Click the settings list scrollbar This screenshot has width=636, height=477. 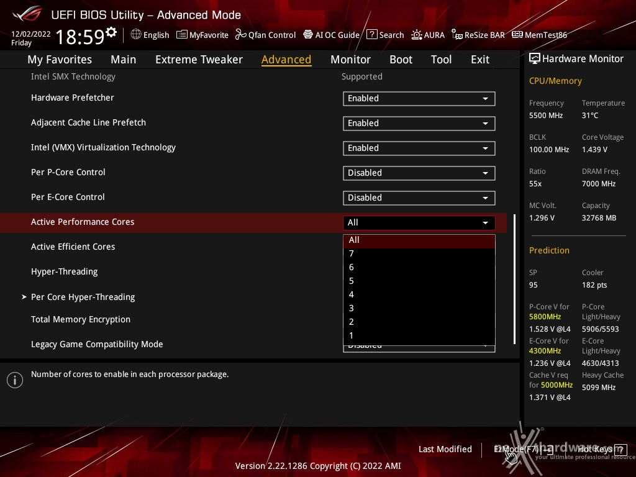point(515,279)
